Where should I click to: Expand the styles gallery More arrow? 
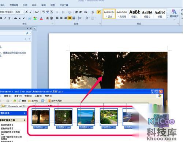(168, 18)
